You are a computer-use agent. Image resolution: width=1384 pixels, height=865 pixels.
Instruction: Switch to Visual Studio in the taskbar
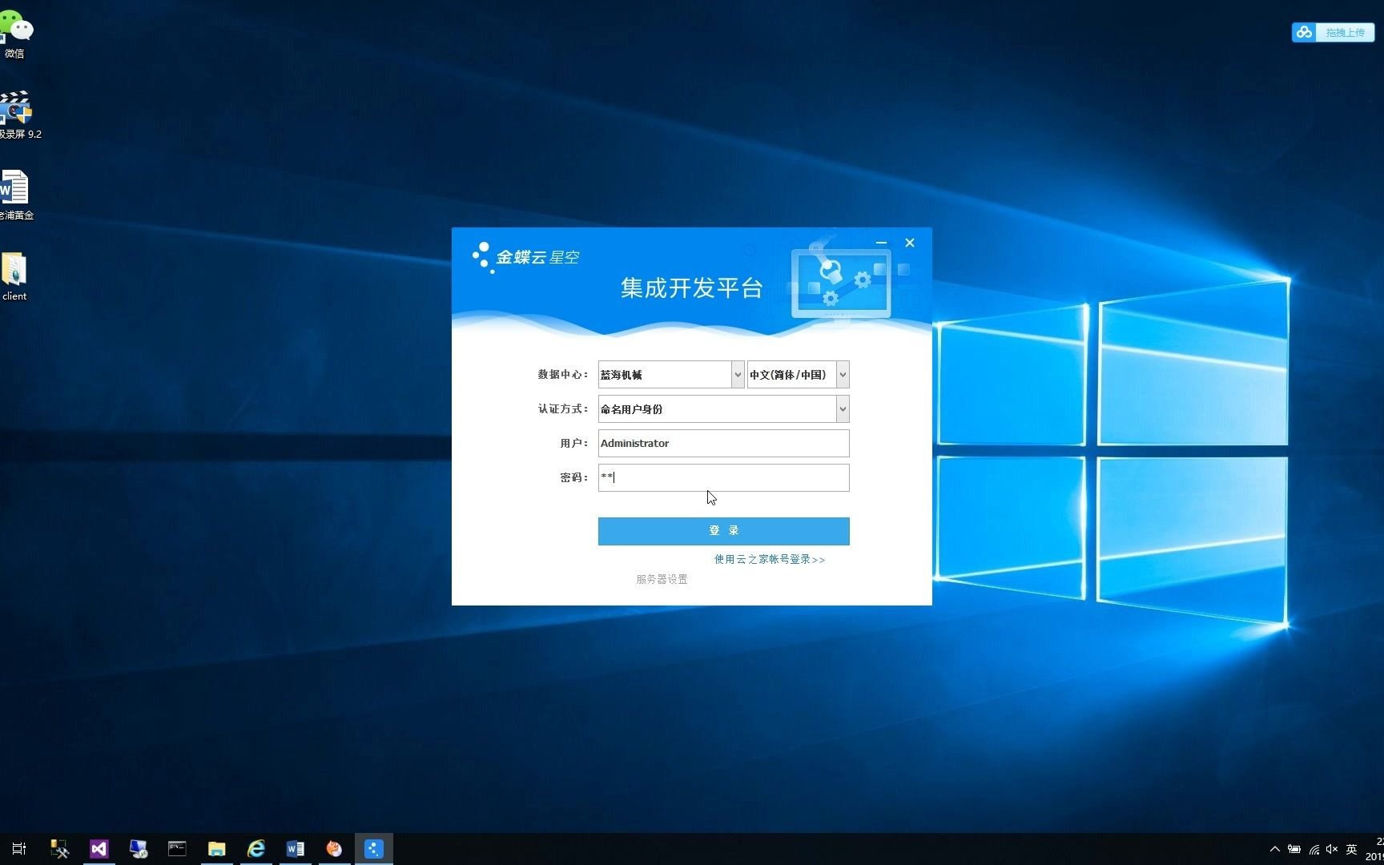[x=99, y=849]
